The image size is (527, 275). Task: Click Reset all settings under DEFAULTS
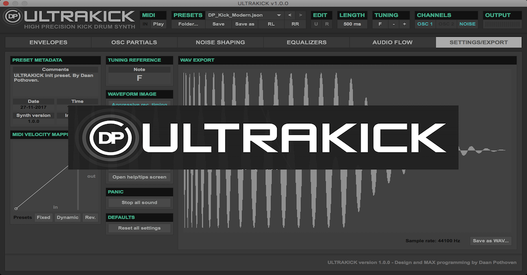pyautogui.click(x=139, y=228)
